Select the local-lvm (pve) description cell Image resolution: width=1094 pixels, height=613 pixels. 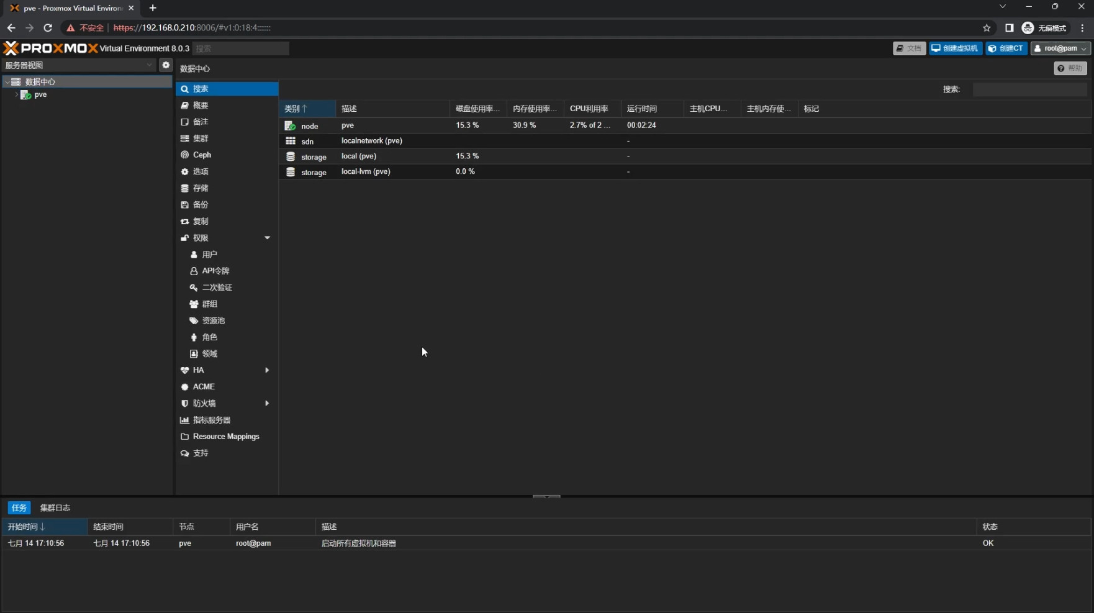pos(392,172)
